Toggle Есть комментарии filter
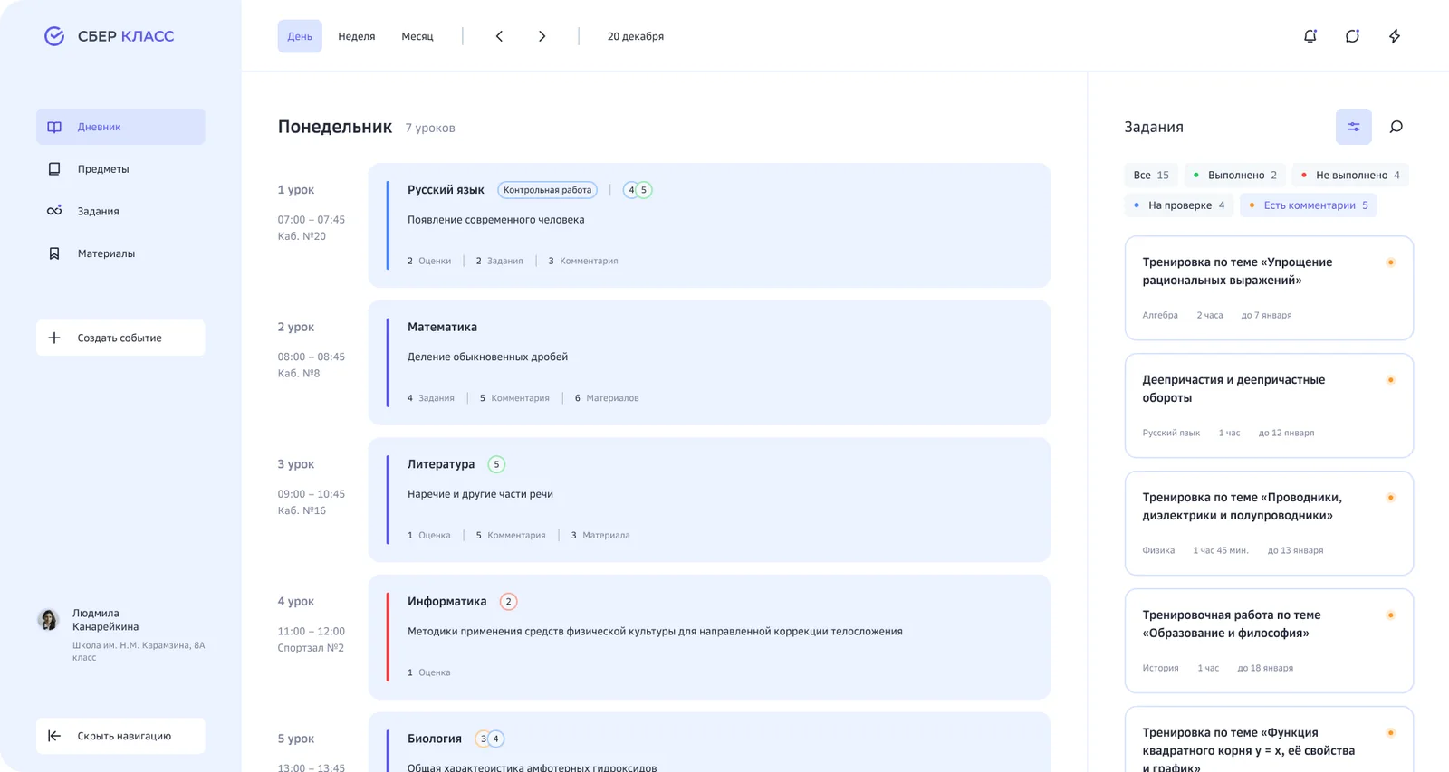Image resolution: width=1449 pixels, height=772 pixels. (1309, 205)
